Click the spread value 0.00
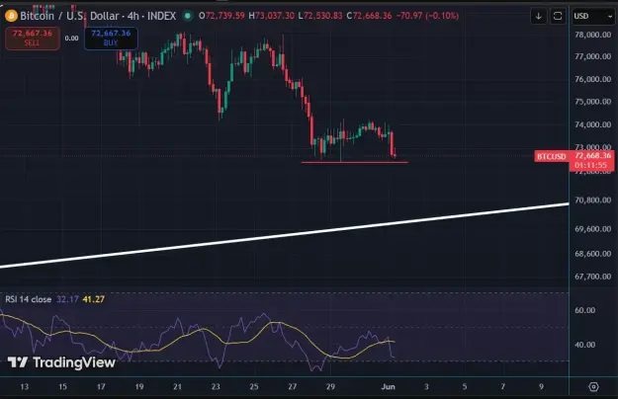This screenshot has height=399, width=618. tap(72, 39)
